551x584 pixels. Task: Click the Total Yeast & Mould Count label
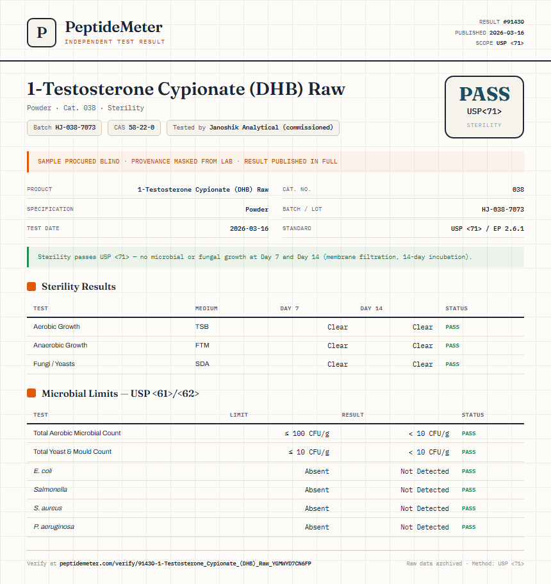coord(72,452)
